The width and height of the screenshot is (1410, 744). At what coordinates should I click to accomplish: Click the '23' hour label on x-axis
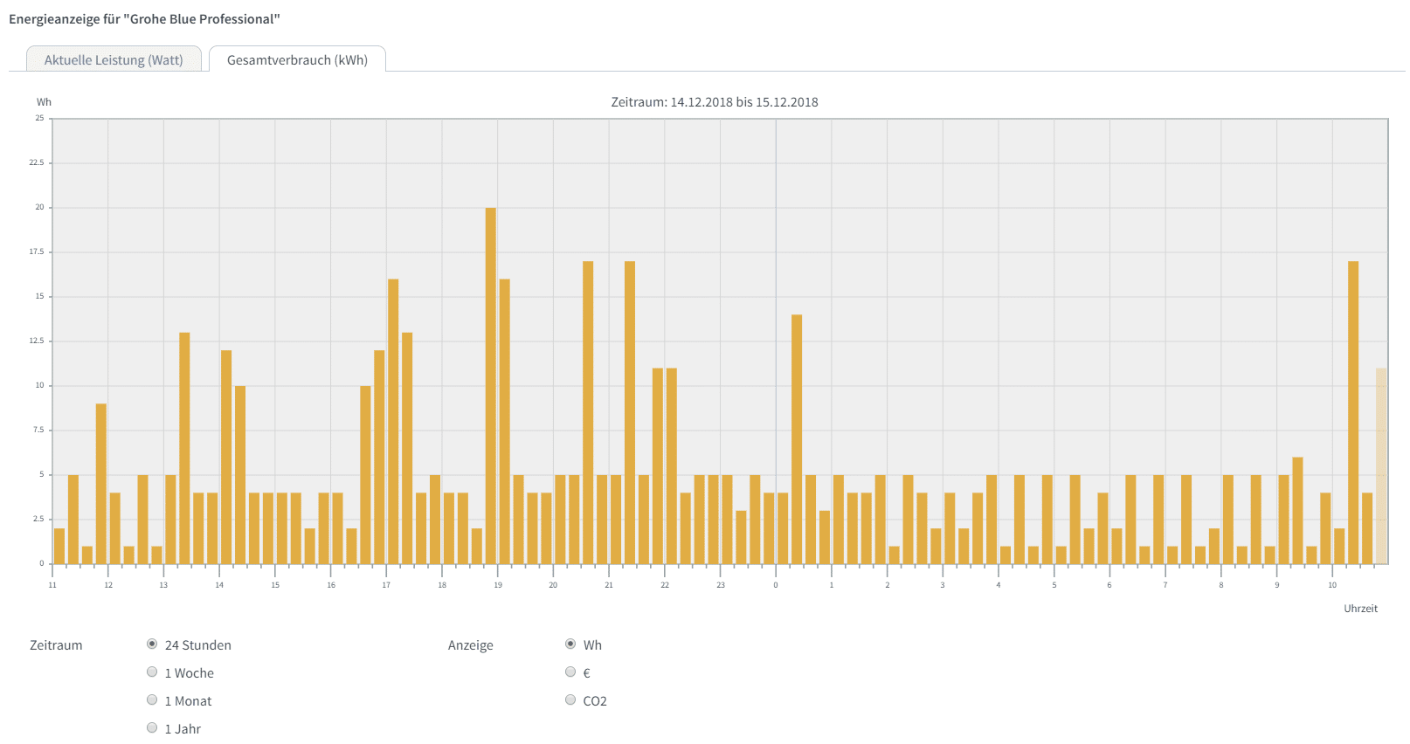721,585
